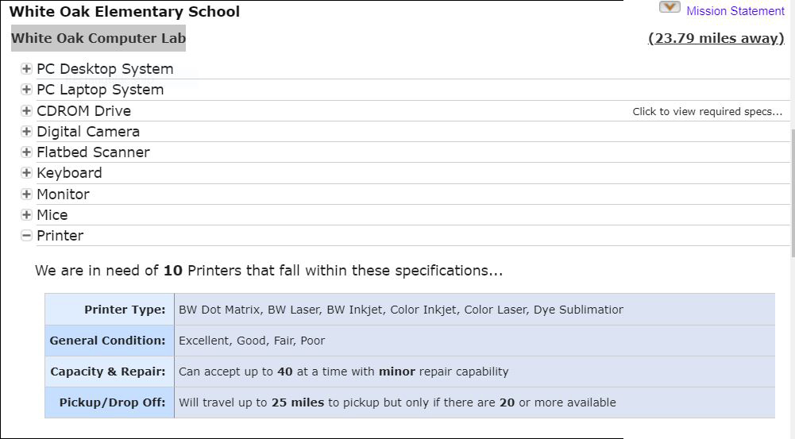Click 'Click to view required specs' hint
Viewport: 795px width, 439px height.
pos(708,111)
